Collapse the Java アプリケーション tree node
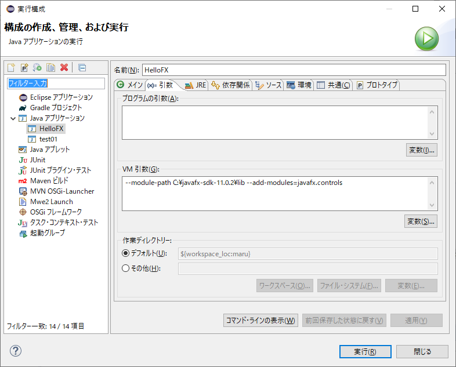The image size is (456, 367). [13, 118]
